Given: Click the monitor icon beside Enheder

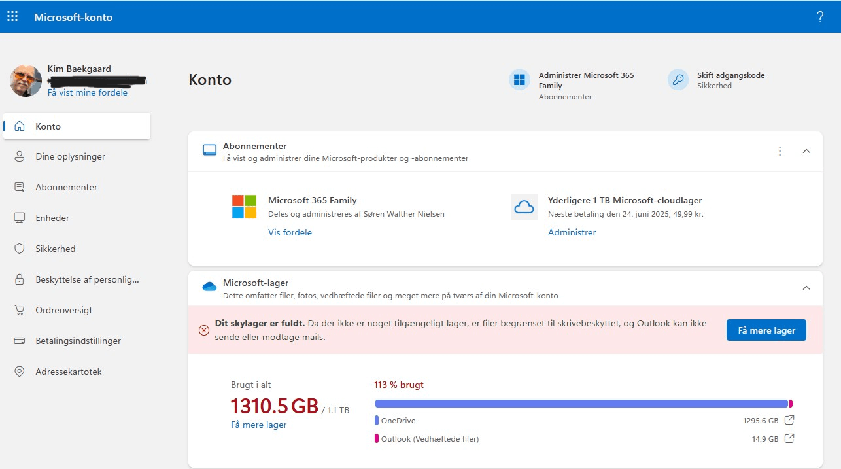Looking at the screenshot, I should coord(20,218).
